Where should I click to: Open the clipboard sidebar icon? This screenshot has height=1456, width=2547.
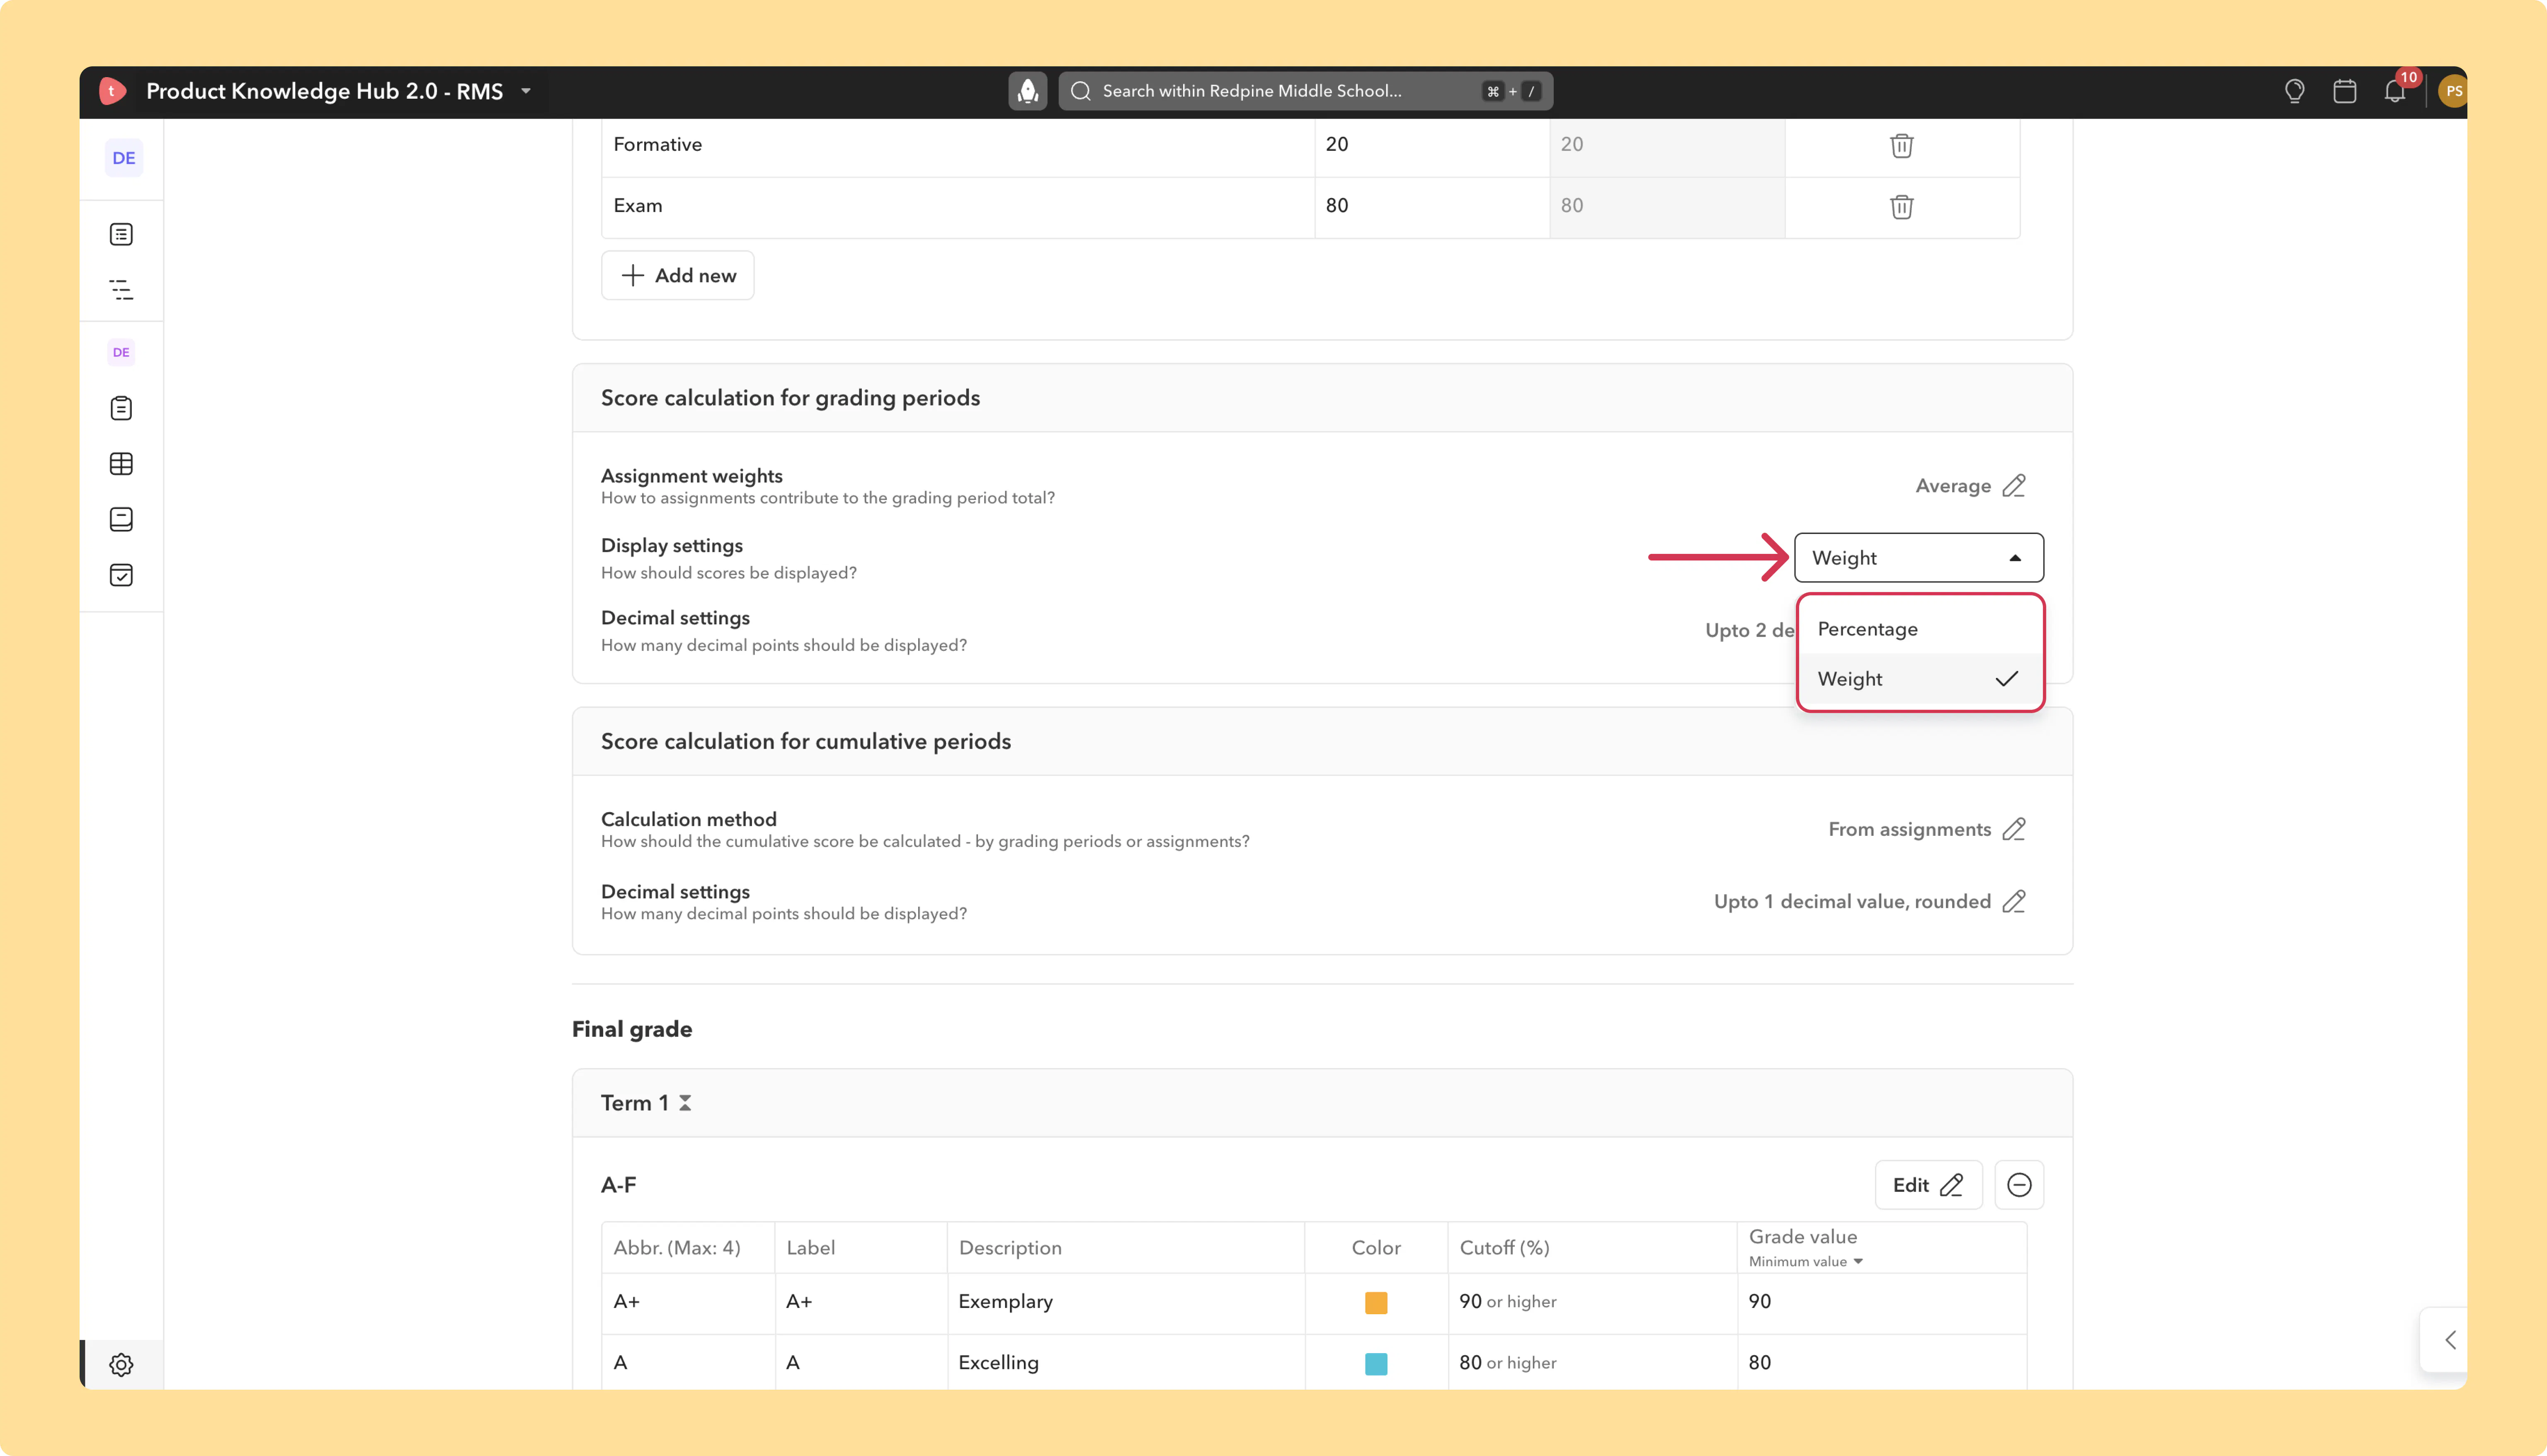(121, 408)
